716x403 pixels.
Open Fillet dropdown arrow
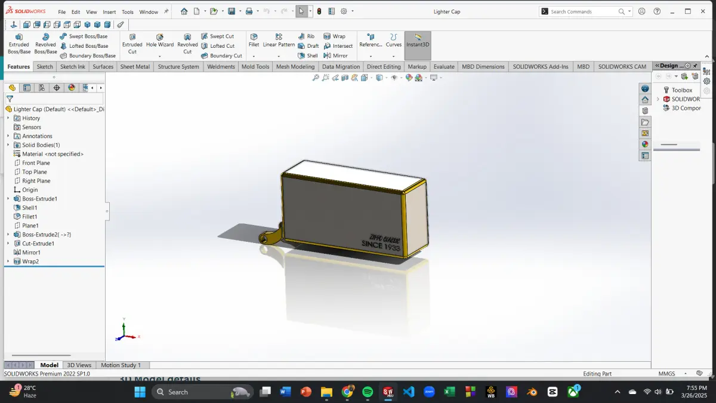point(254,56)
